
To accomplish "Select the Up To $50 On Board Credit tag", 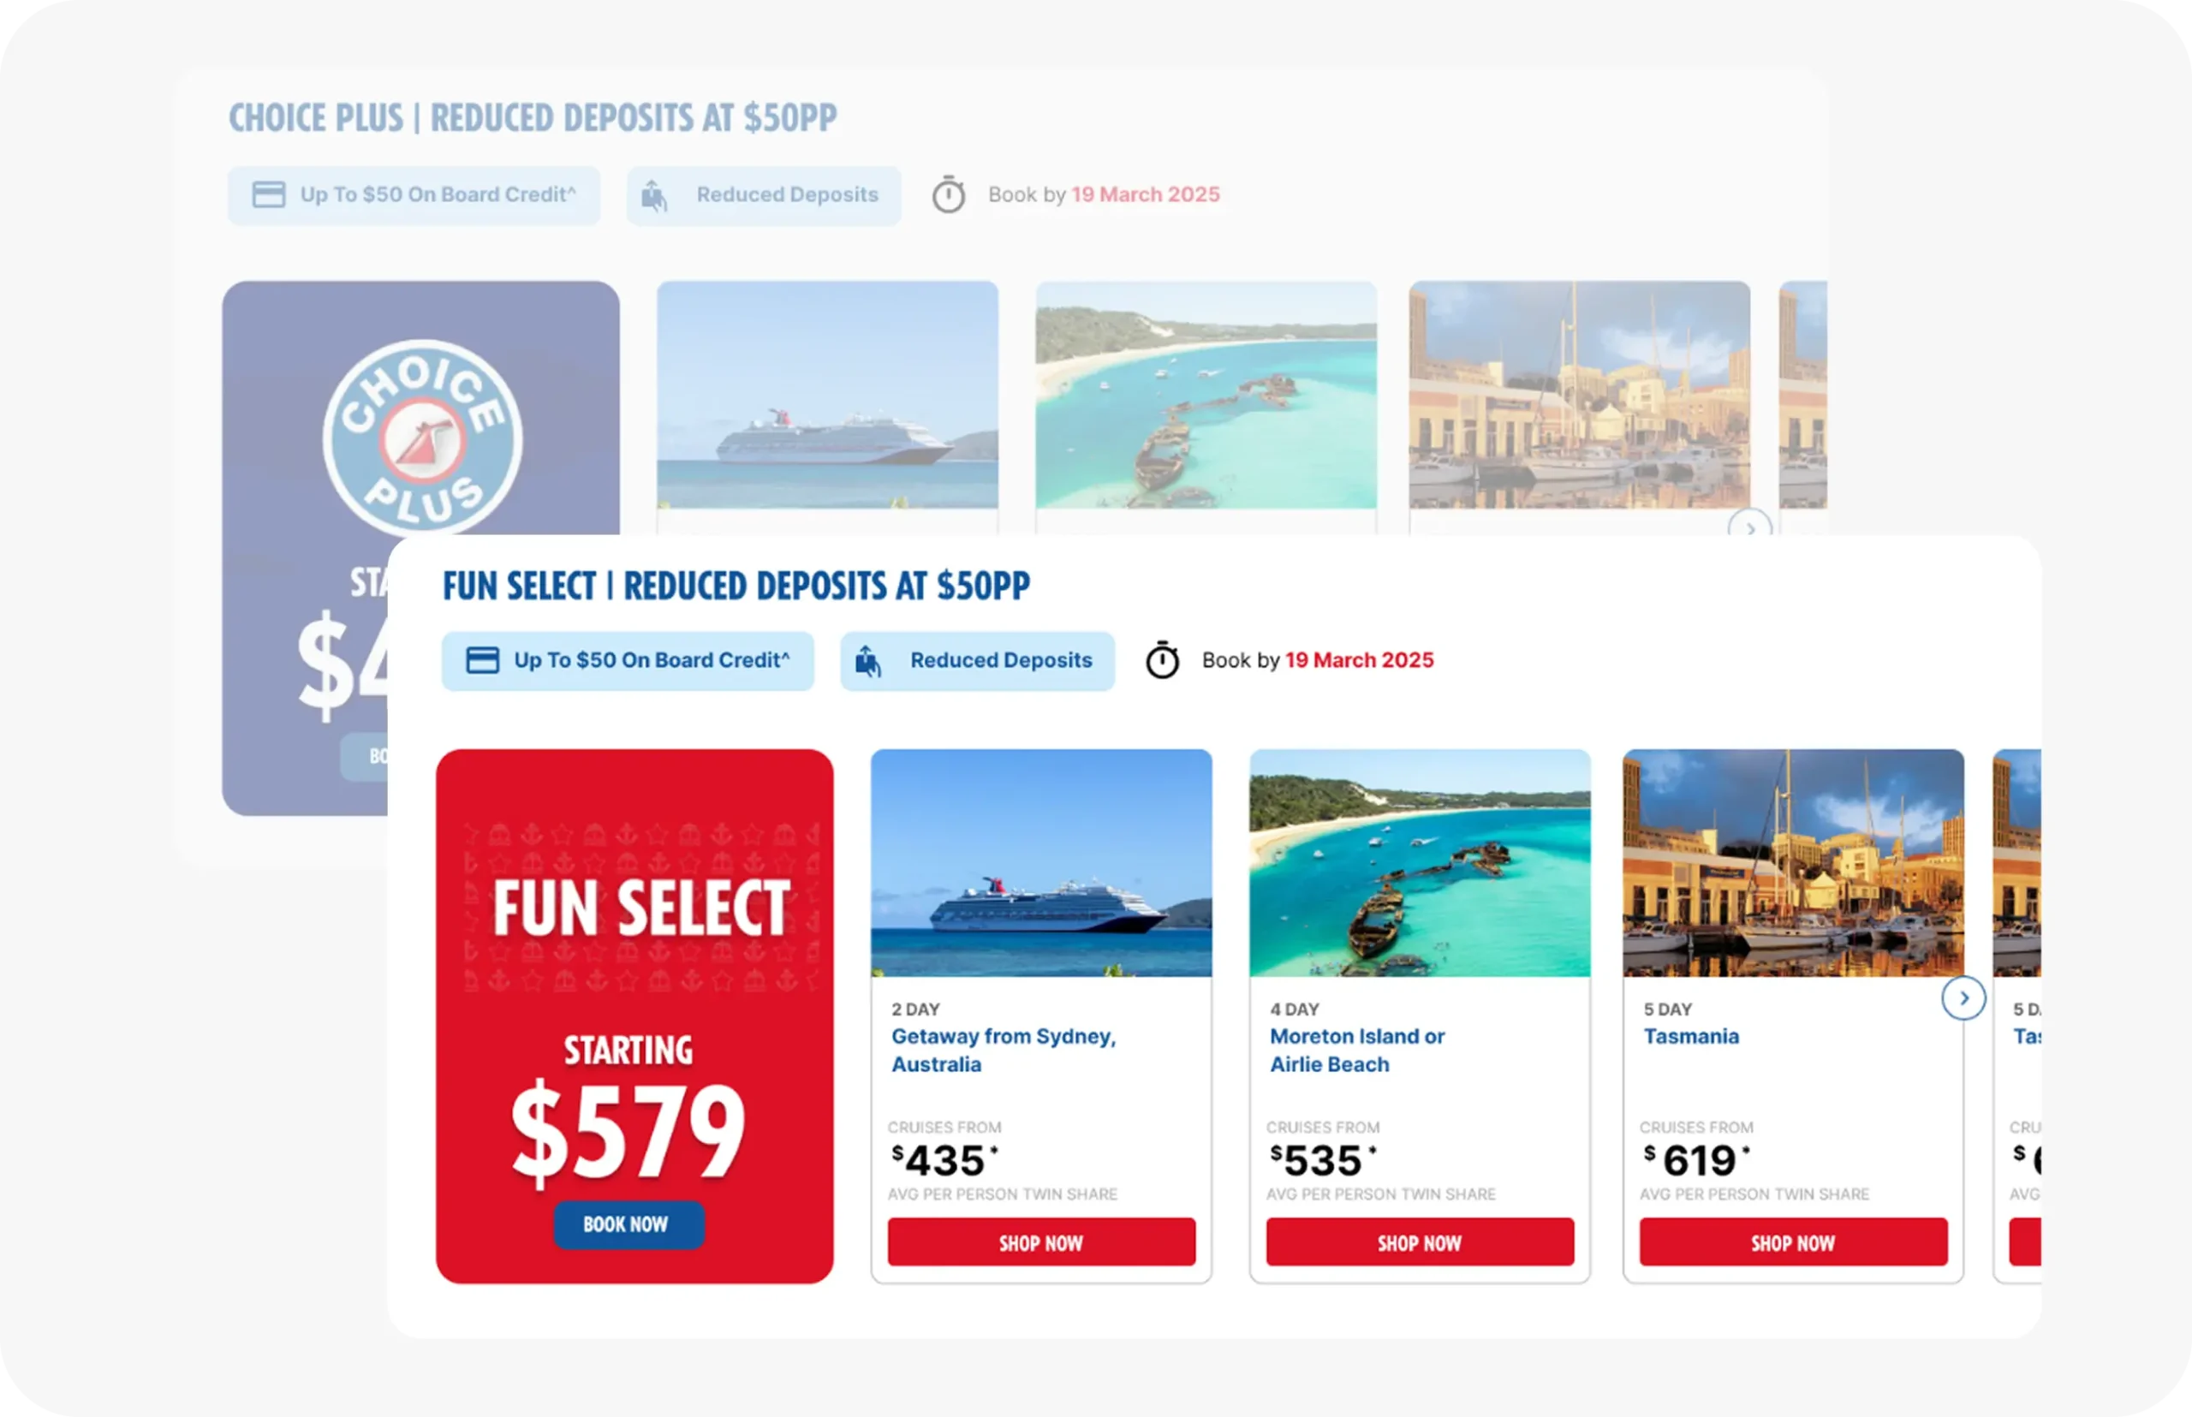I will click(x=628, y=661).
